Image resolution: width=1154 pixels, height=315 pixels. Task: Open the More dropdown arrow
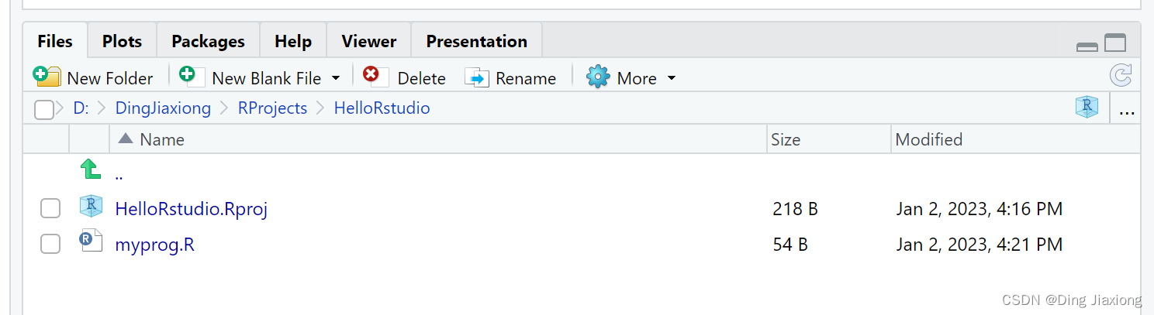pyautogui.click(x=672, y=78)
